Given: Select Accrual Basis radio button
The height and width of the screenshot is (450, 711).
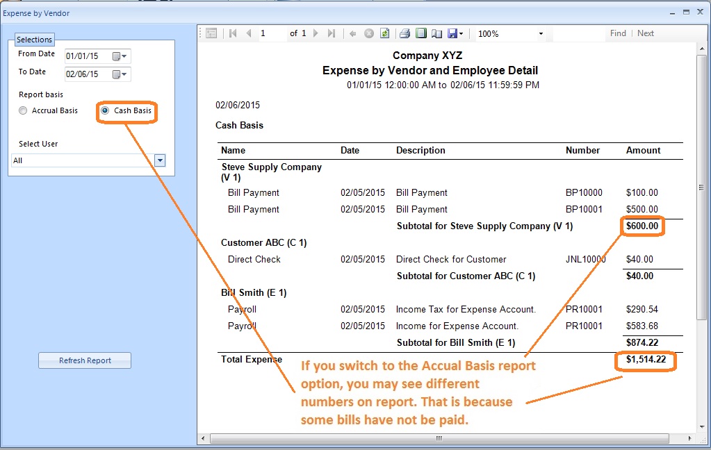Looking at the screenshot, I should click(x=24, y=111).
